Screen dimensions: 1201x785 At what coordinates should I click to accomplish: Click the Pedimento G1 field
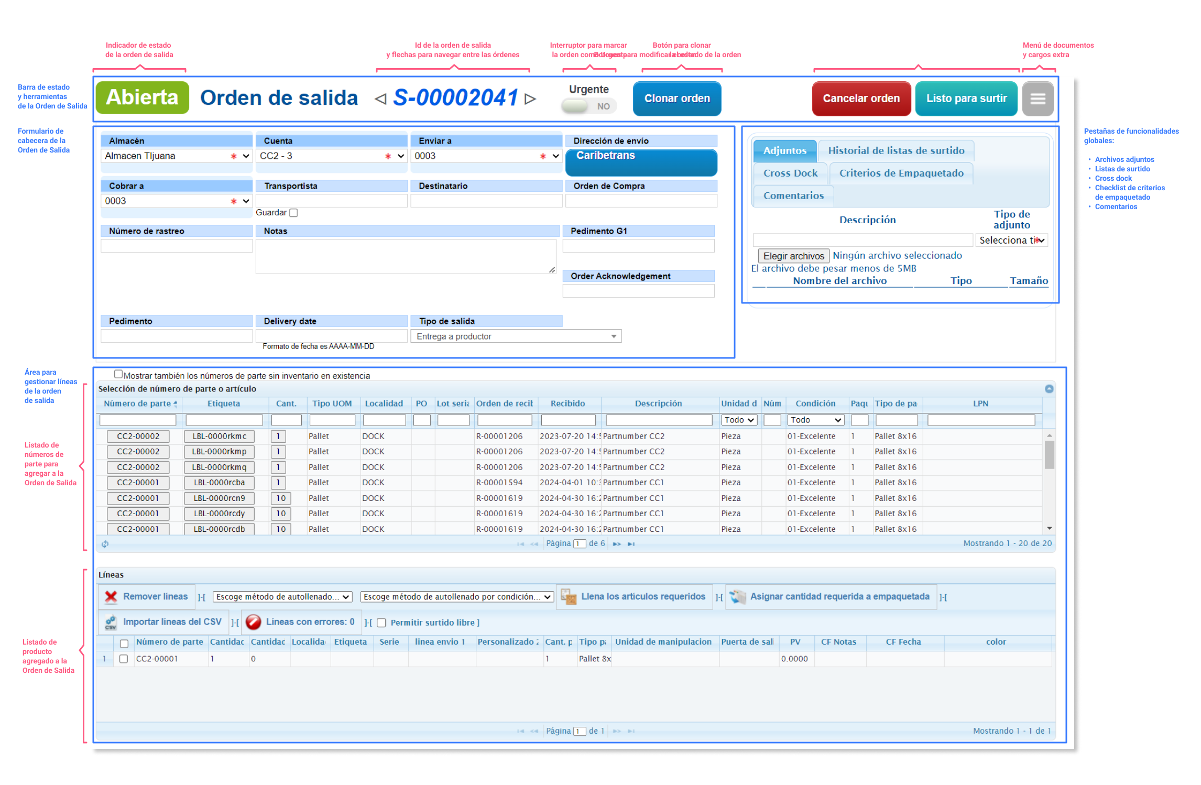(638, 246)
